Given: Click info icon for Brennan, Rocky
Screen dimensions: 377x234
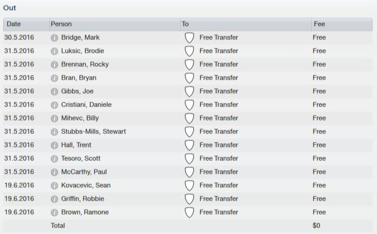Looking at the screenshot, I should click(54, 65).
